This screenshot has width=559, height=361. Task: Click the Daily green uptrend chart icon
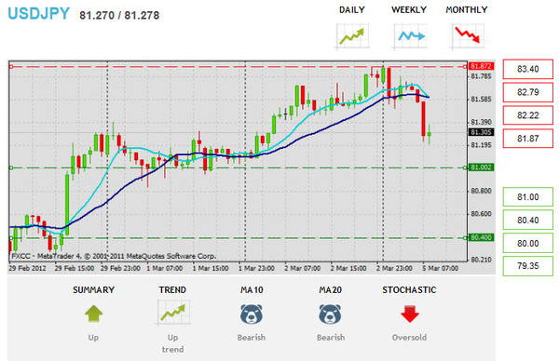pyautogui.click(x=352, y=36)
